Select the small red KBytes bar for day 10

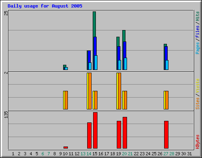[x=65, y=147]
